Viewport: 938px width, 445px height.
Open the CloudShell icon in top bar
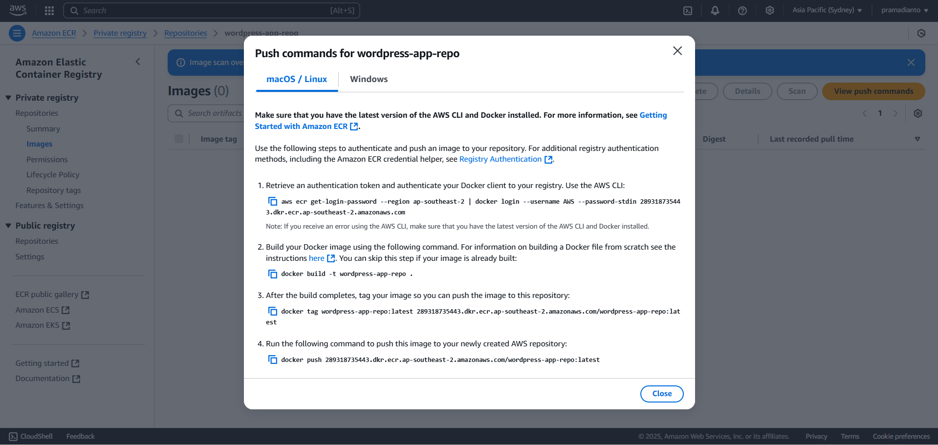pyautogui.click(x=688, y=10)
